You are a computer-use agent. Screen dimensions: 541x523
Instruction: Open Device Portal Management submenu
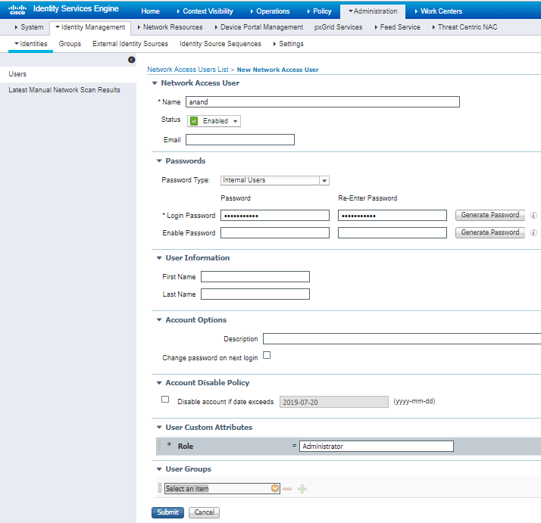pyautogui.click(x=259, y=27)
